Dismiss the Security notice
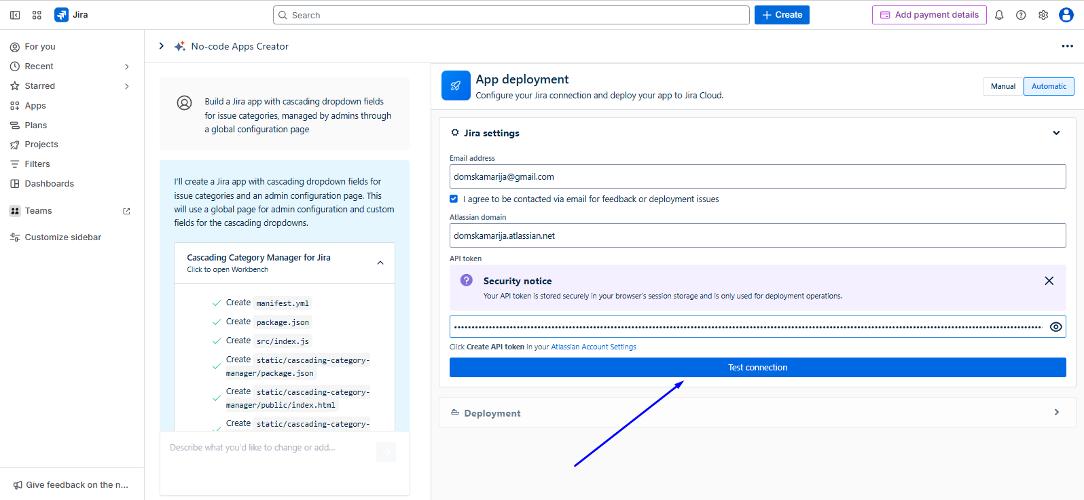This screenshot has height=500, width=1084. pos(1049,281)
